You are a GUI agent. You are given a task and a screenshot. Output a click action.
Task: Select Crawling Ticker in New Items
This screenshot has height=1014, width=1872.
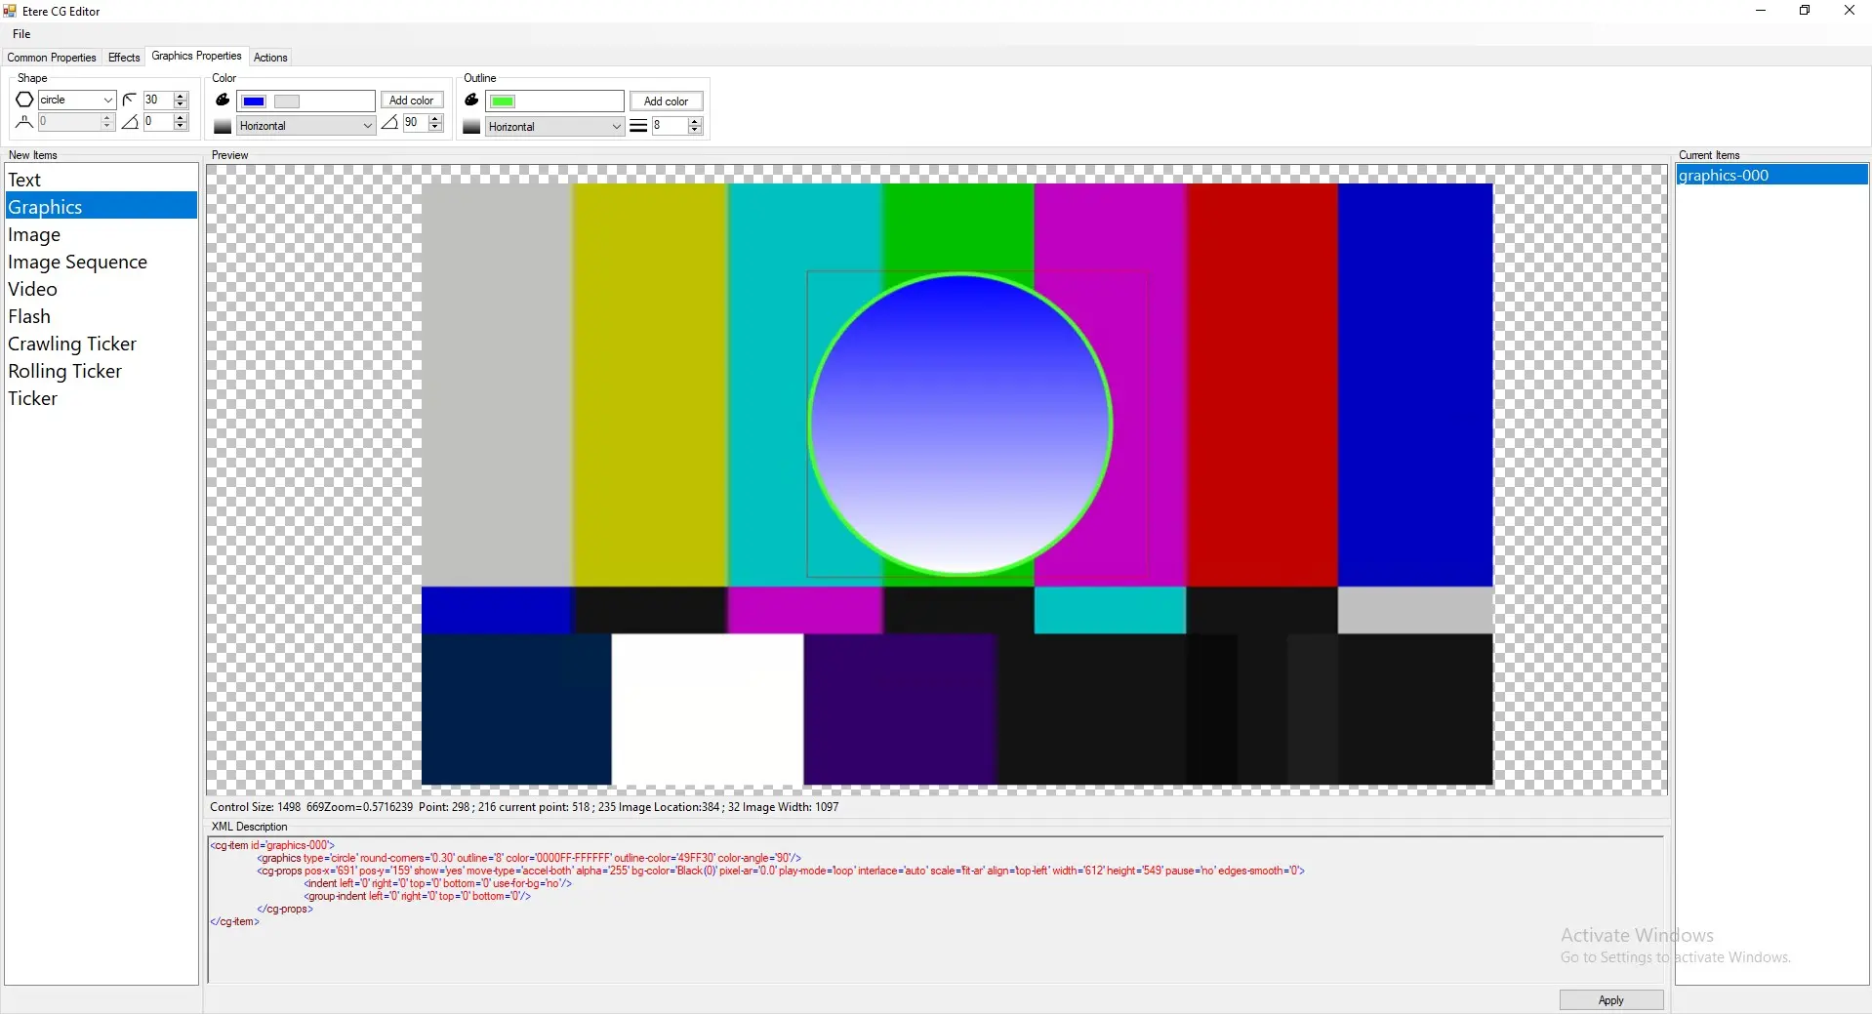pyautogui.click(x=72, y=344)
